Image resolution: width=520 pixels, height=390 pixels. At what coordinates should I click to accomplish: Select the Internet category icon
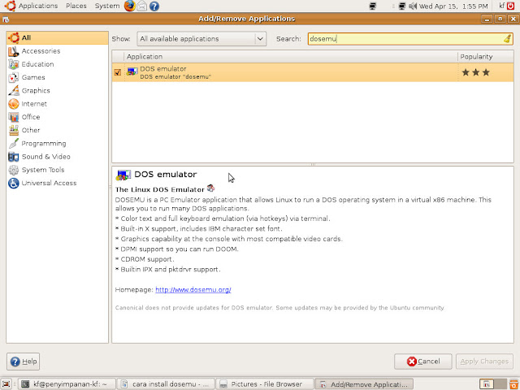pyautogui.click(x=14, y=104)
